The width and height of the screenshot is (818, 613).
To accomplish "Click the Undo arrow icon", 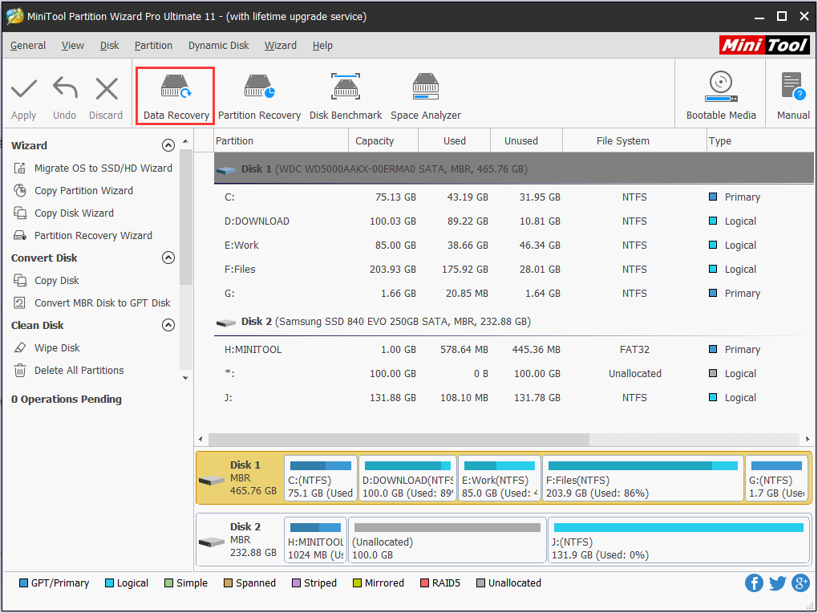I will [x=65, y=87].
